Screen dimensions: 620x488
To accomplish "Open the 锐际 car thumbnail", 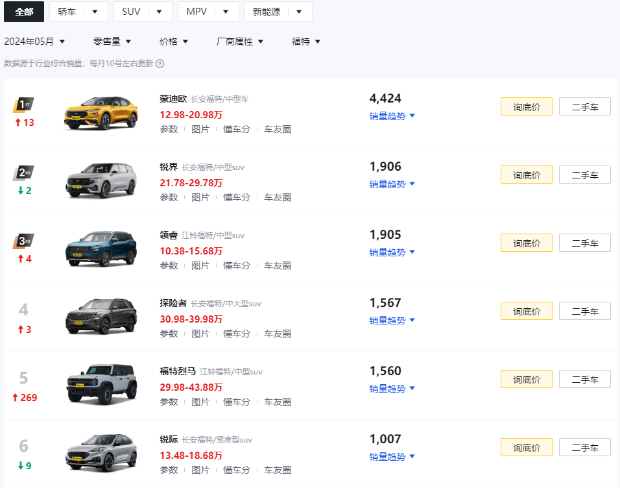I will point(101,453).
